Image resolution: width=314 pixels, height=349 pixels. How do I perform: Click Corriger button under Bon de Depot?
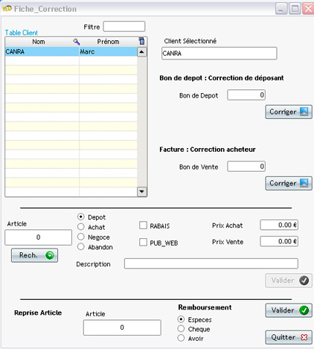click(x=289, y=112)
